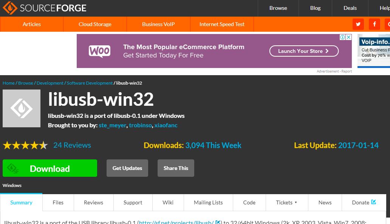
Task: Open the Twitter share icon
Action: [358, 24]
